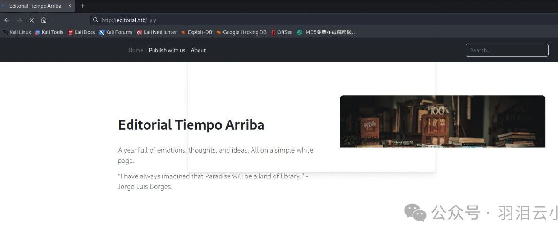Stop page loading with the X button

pyautogui.click(x=31, y=20)
